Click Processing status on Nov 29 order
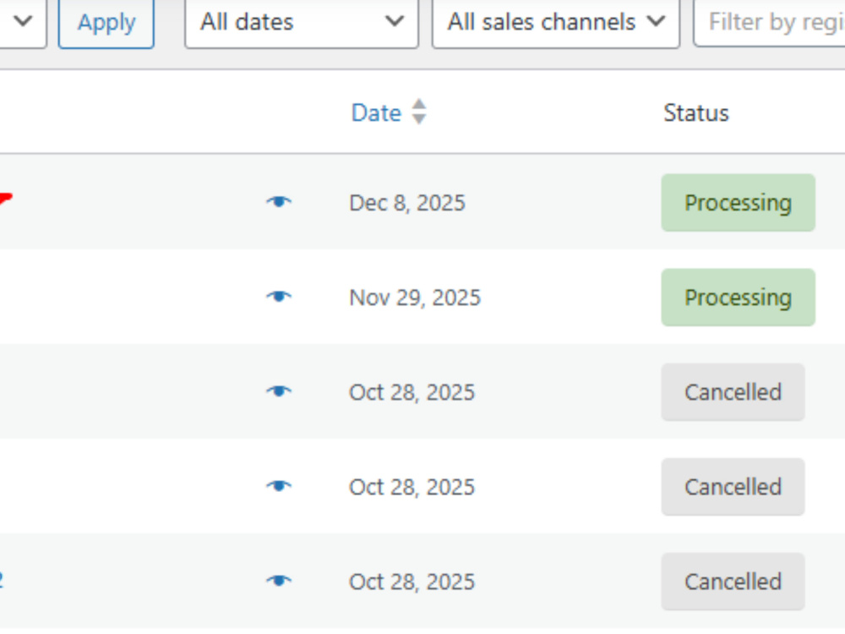The image size is (845, 634). point(738,298)
